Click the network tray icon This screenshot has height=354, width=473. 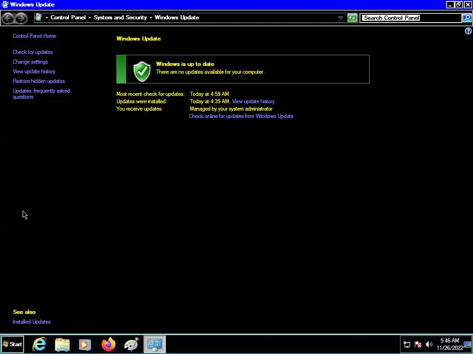[x=406, y=344]
